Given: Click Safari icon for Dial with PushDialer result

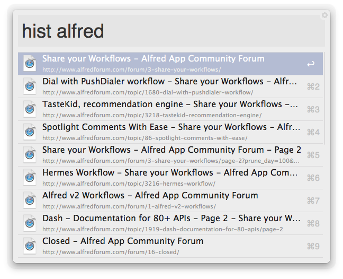Looking at the screenshot, I should coord(30,86).
